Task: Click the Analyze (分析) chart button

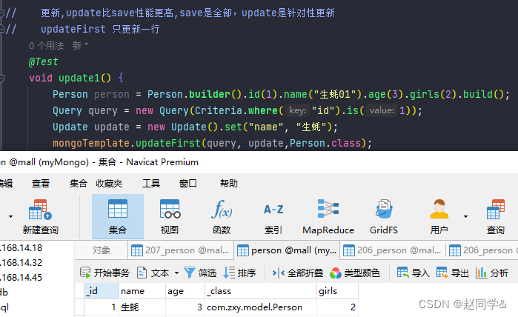Action: pyautogui.click(x=491, y=273)
